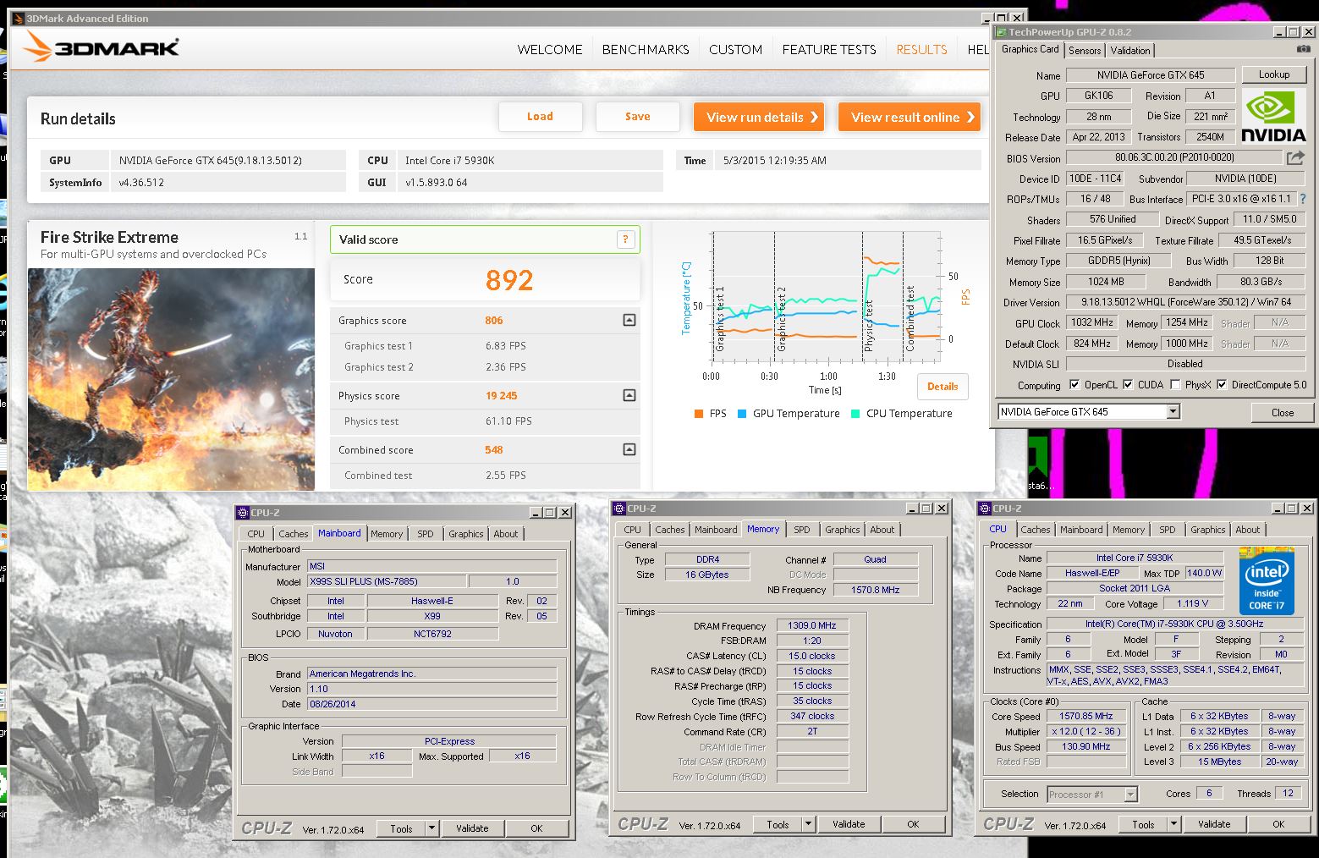Click the CPU-Z Memory window title icon
Image resolution: width=1319 pixels, height=858 pixels.
619,509
